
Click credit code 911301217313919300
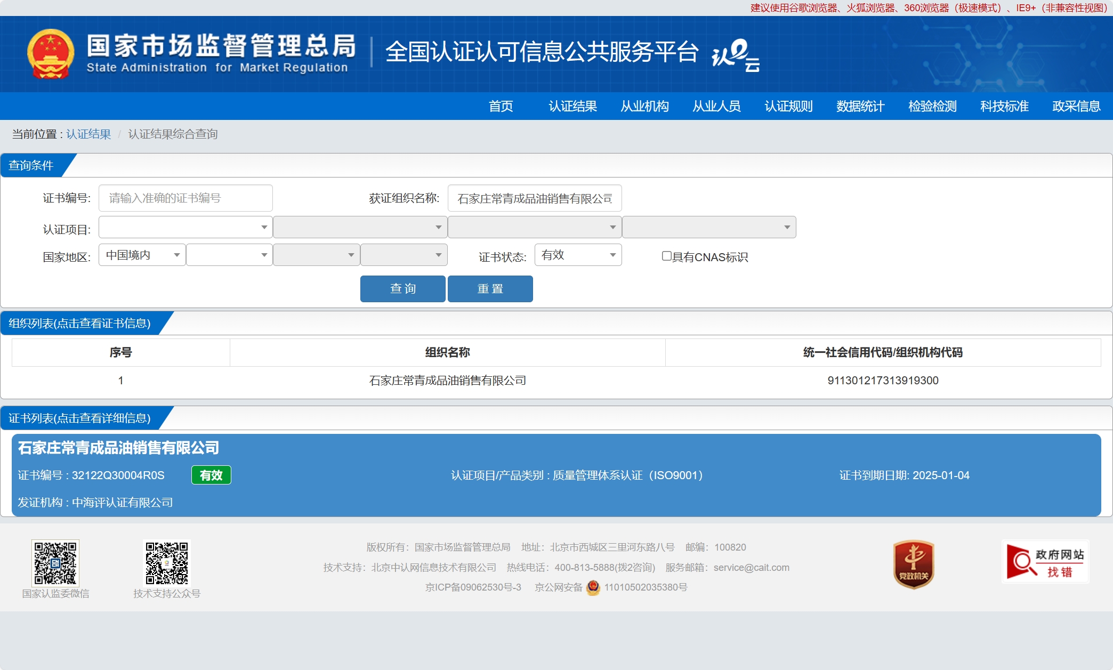883,381
